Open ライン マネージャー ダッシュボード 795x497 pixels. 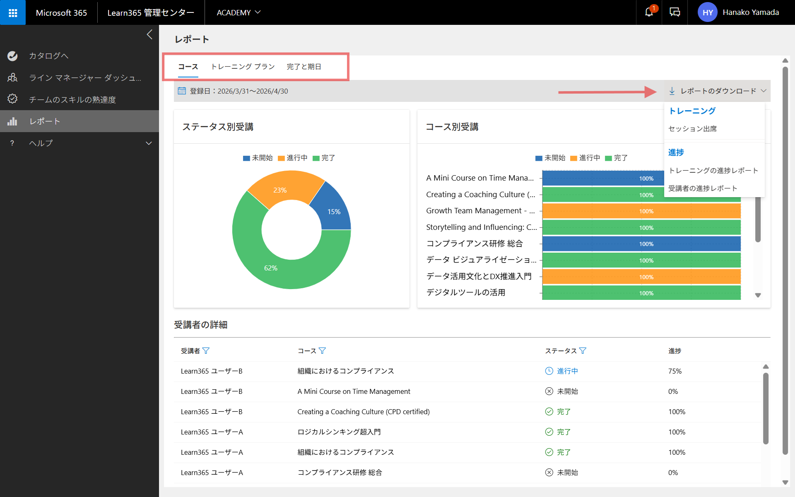tap(79, 77)
